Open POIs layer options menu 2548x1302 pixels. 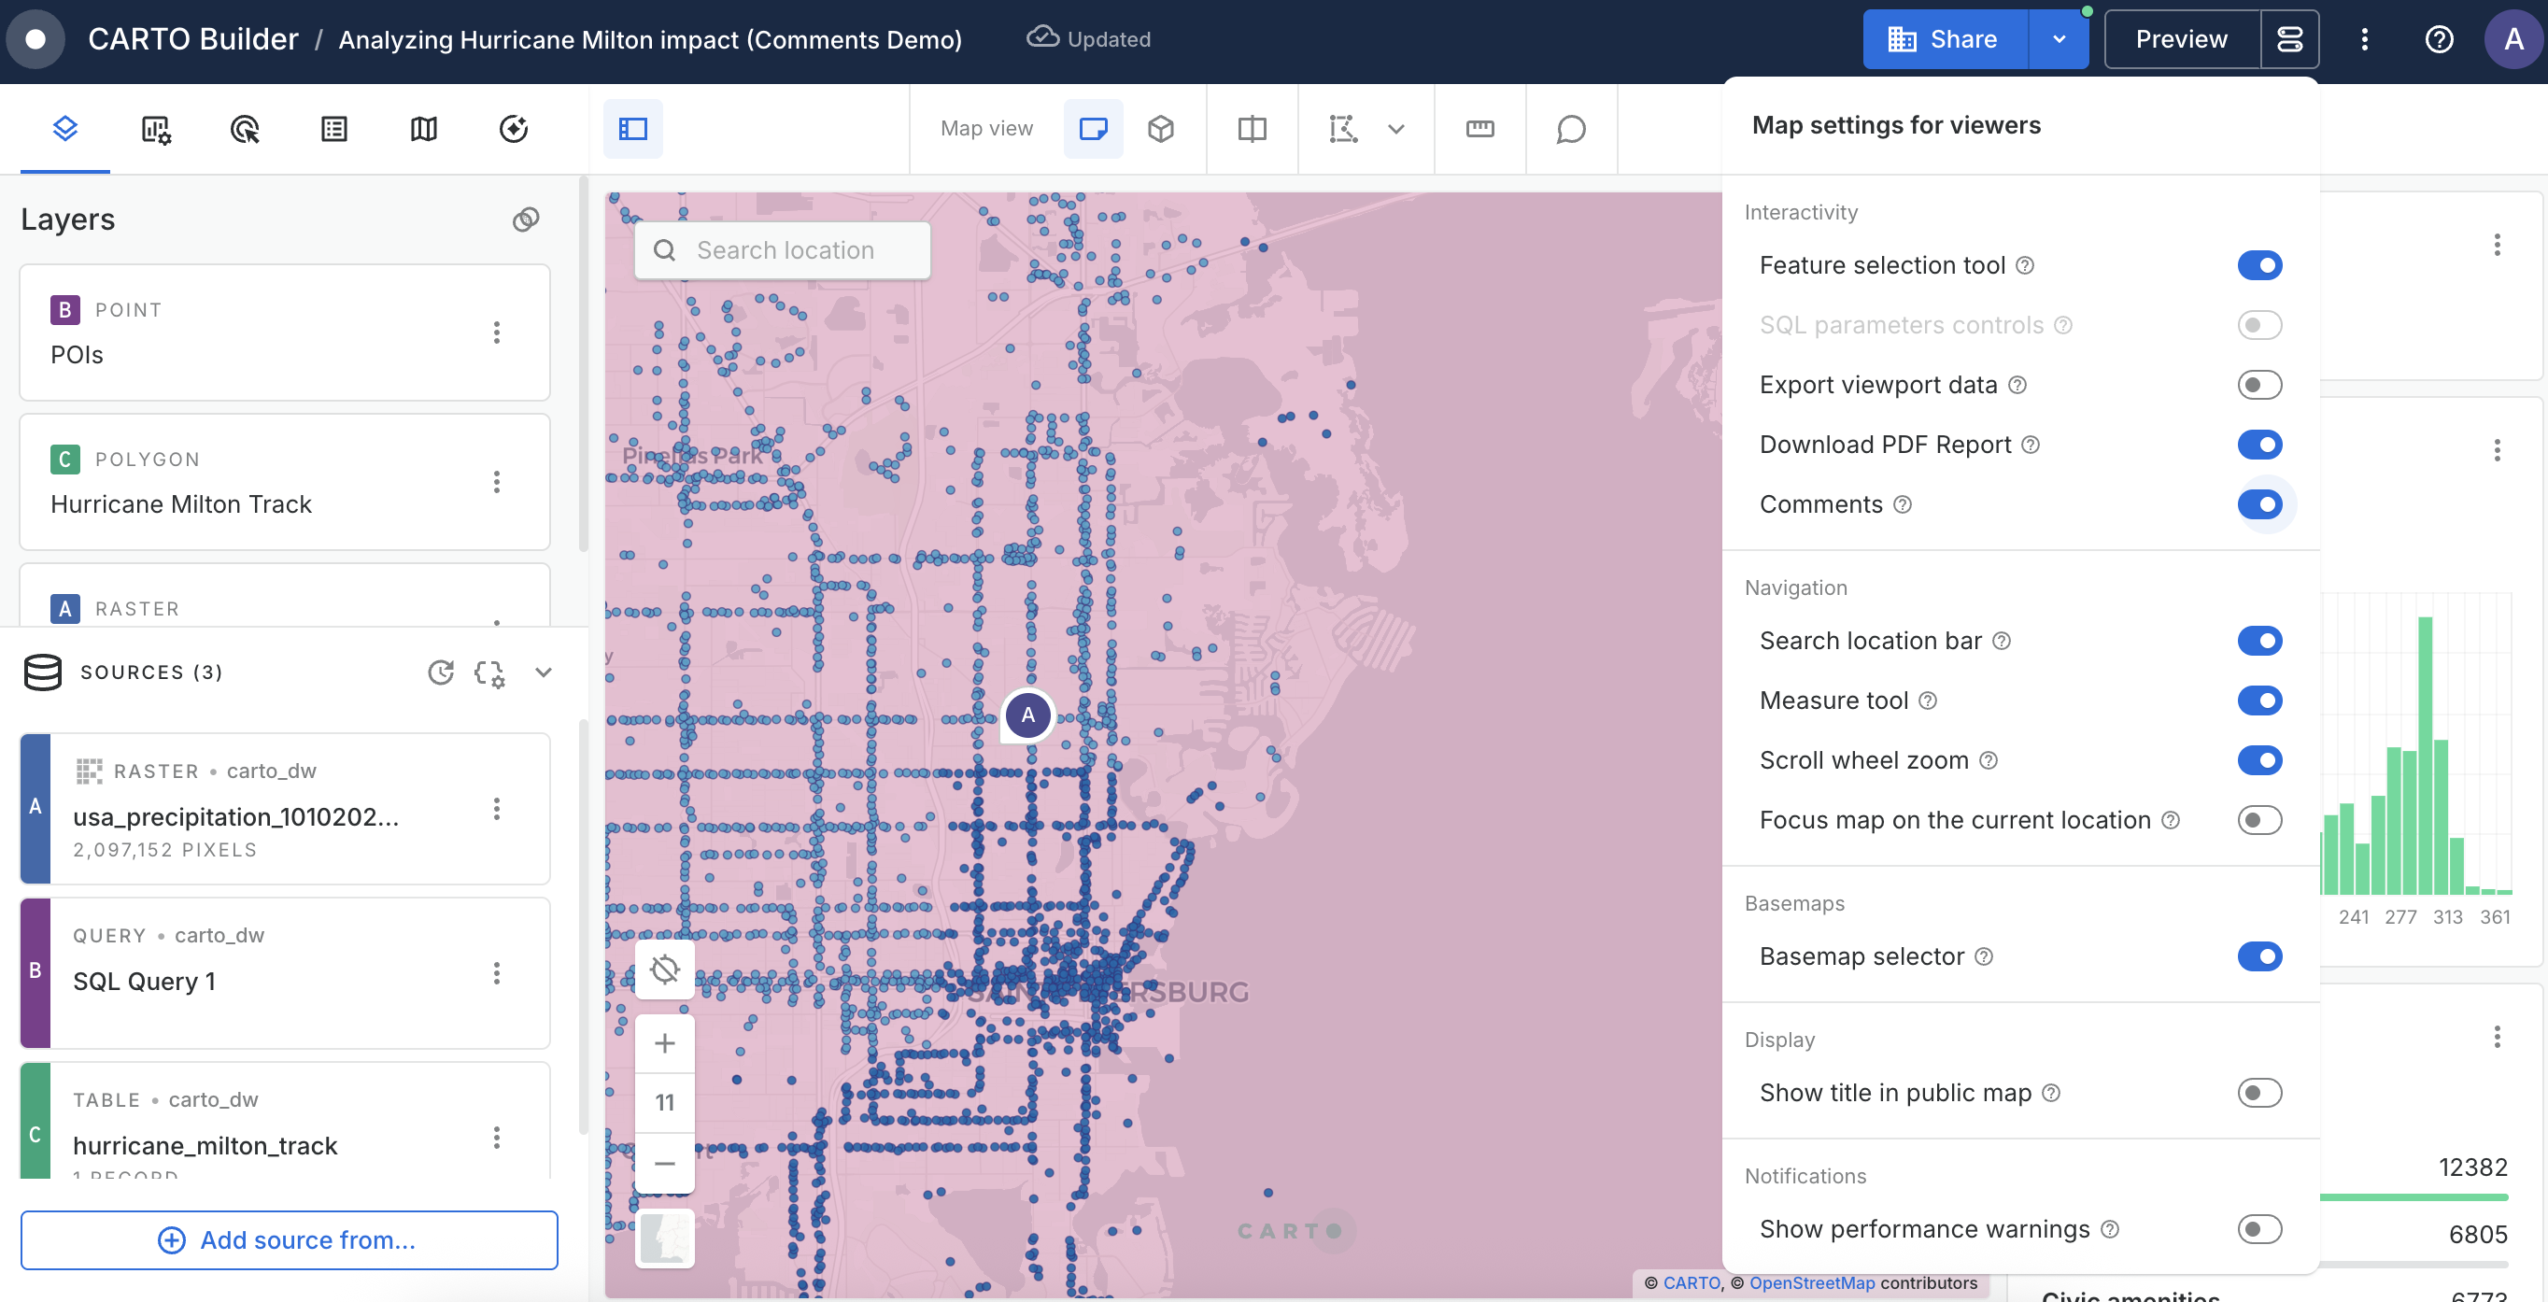tap(497, 333)
